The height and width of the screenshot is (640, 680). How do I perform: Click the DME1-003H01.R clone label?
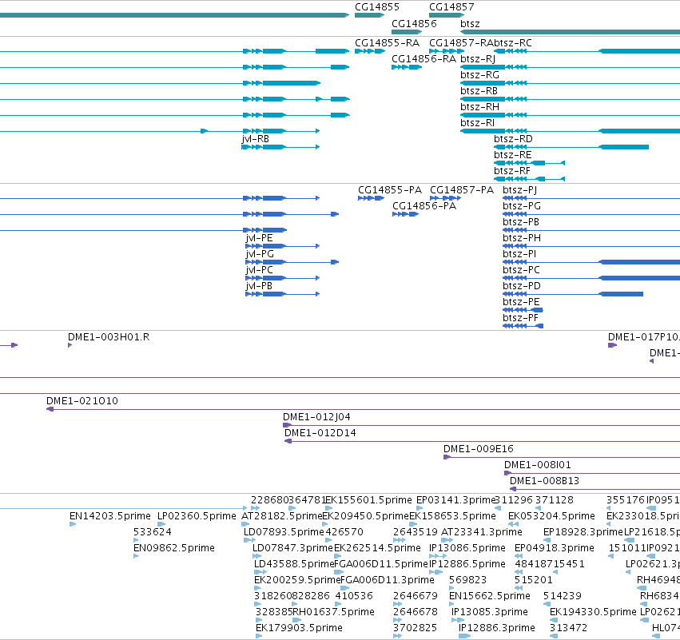pyautogui.click(x=109, y=337)
